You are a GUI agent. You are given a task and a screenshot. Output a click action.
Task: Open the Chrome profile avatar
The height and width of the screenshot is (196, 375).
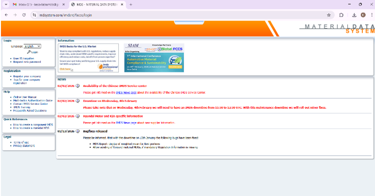(x=363, y=15)
